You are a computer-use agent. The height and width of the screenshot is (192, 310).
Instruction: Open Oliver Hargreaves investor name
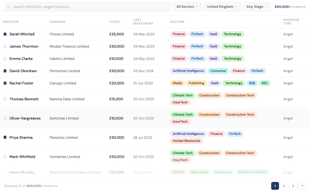25,118
